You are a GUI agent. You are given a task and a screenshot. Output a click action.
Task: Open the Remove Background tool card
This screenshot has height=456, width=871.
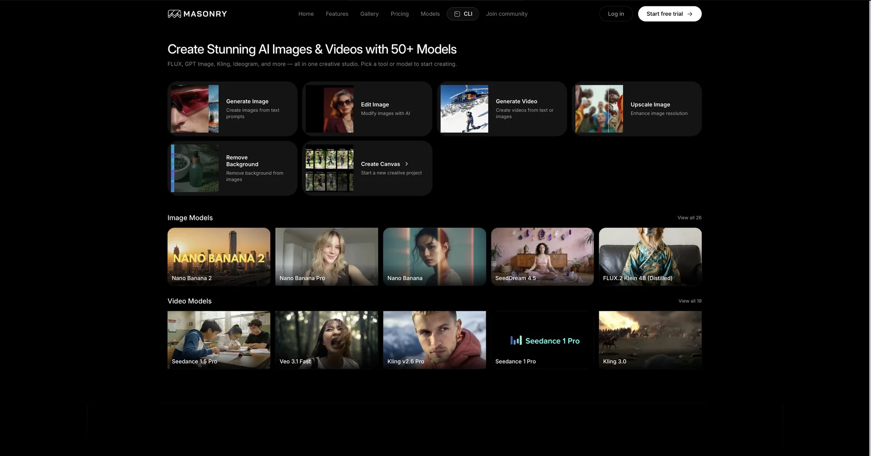tap(232, 168)
